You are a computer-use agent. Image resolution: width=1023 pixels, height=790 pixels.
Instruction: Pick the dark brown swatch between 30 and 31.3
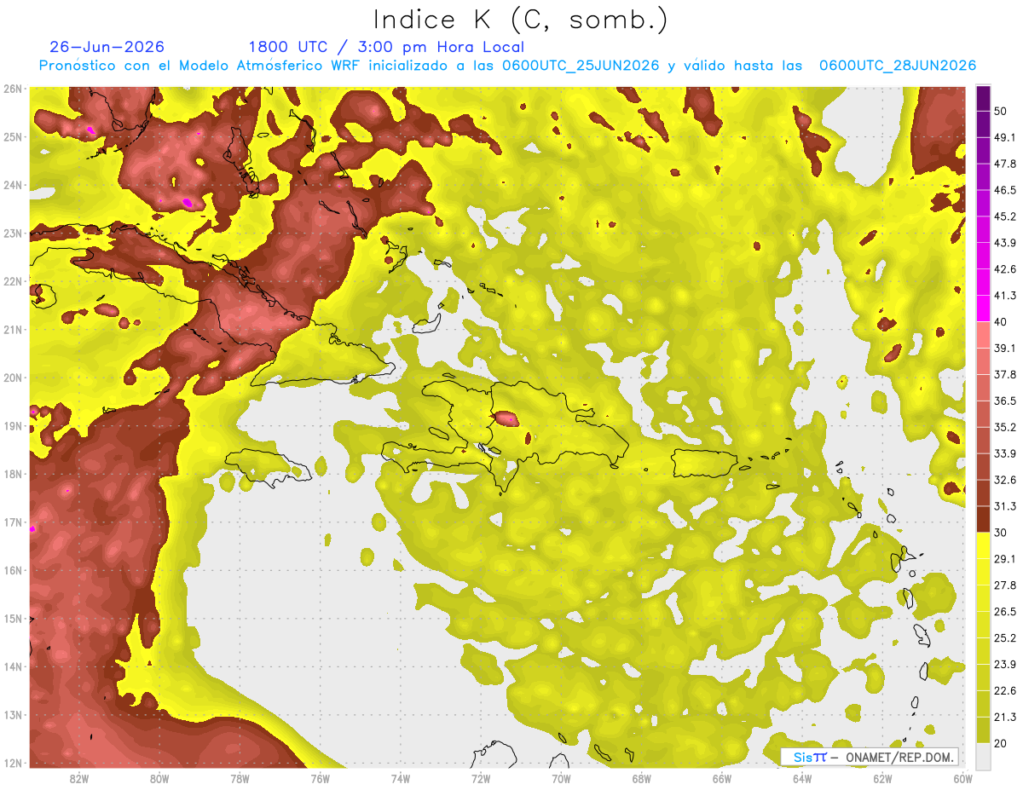[x=983, y=519]
